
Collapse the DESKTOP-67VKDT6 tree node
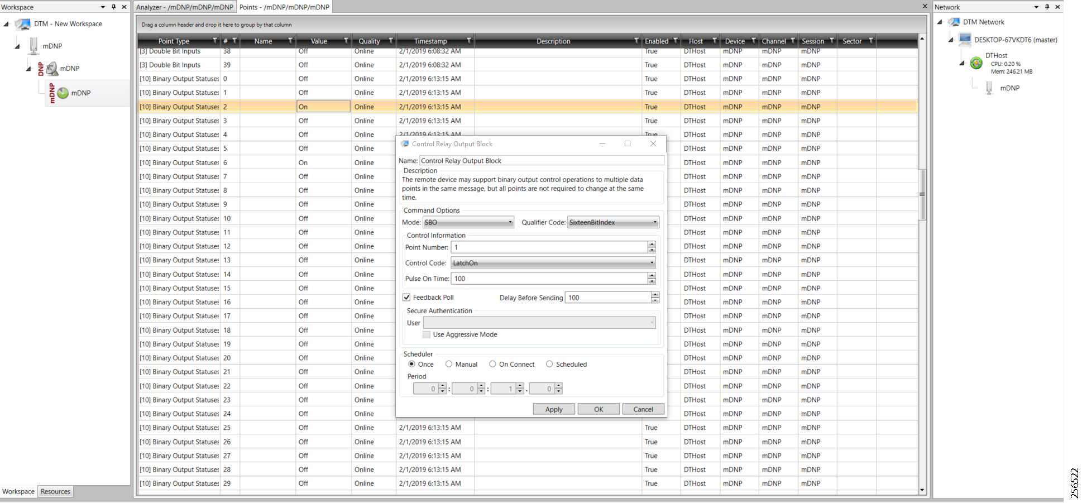click(951, 40)
